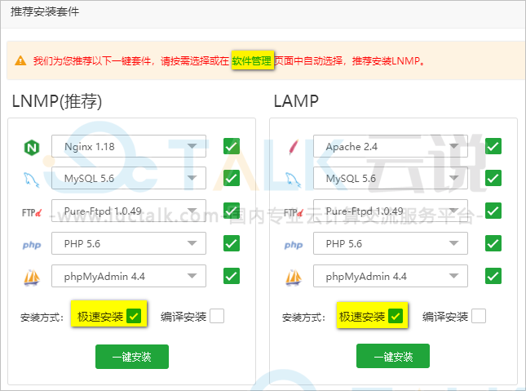The image size is (526, 391).
Task: Uncheck PHP 5.6 checkbox in LNMP
Action: (232, 243)
